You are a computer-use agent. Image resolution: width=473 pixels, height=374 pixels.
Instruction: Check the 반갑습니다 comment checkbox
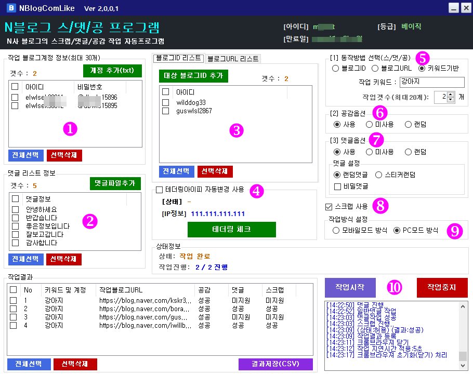click(x=16, y=218)
